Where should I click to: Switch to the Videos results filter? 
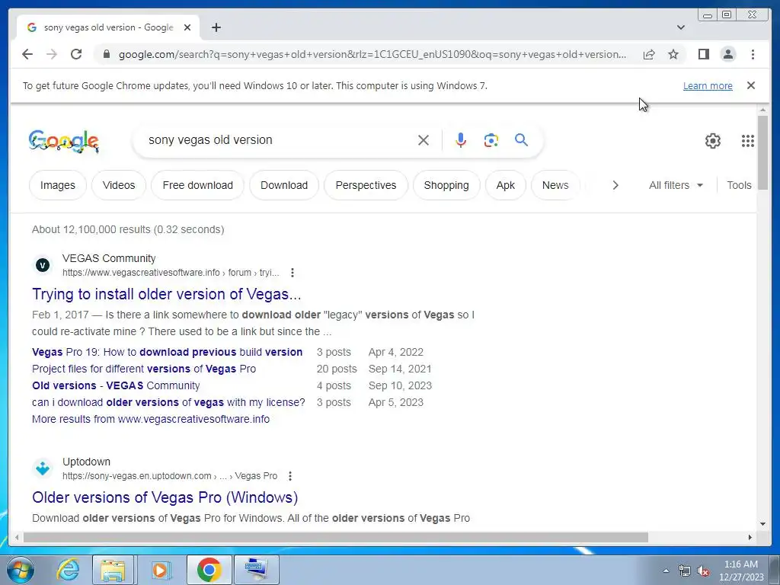click(119, 185)
